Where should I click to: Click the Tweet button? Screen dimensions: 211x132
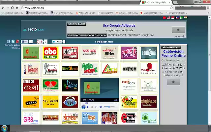tap(57, 42)
